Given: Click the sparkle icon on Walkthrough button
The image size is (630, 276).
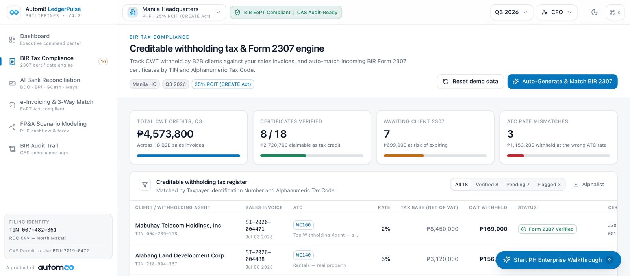Looking at the screenshot, I should pos(507,260).
